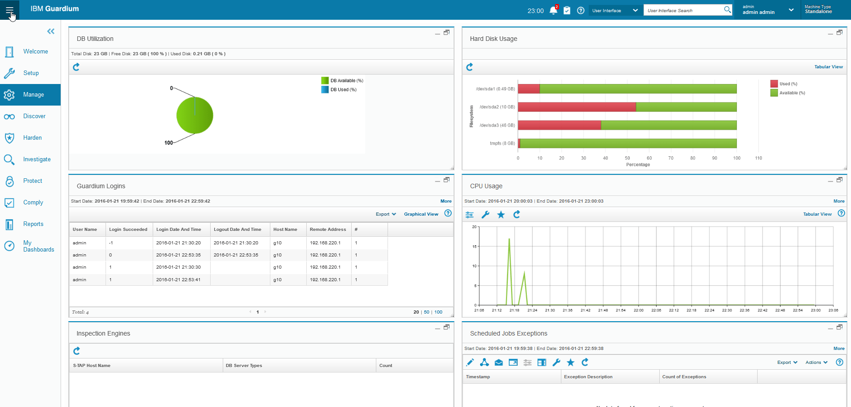Click the wrench icon in CPU Usage toolbar

click(x=485, y=215)
